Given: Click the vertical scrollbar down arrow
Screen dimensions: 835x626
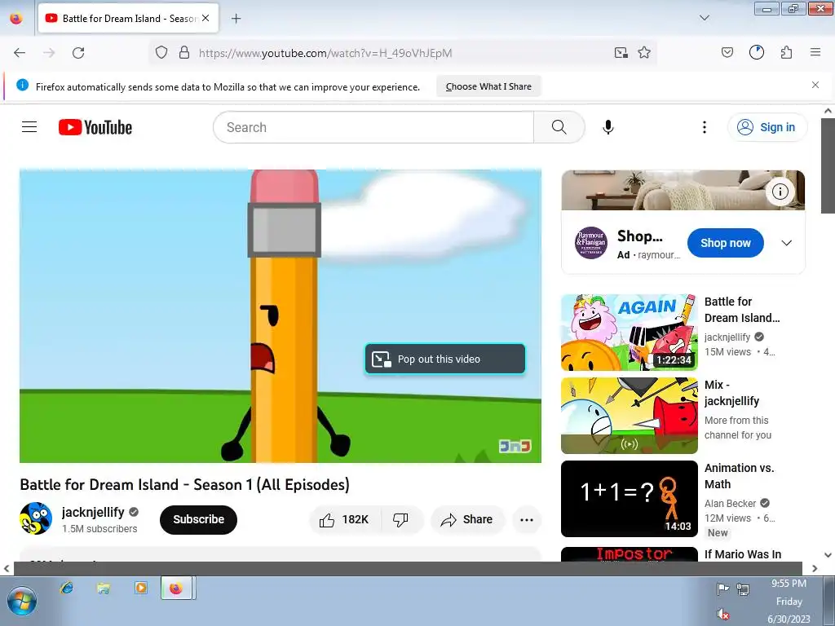Looking at the screenshot, I should tap(828, 554).
